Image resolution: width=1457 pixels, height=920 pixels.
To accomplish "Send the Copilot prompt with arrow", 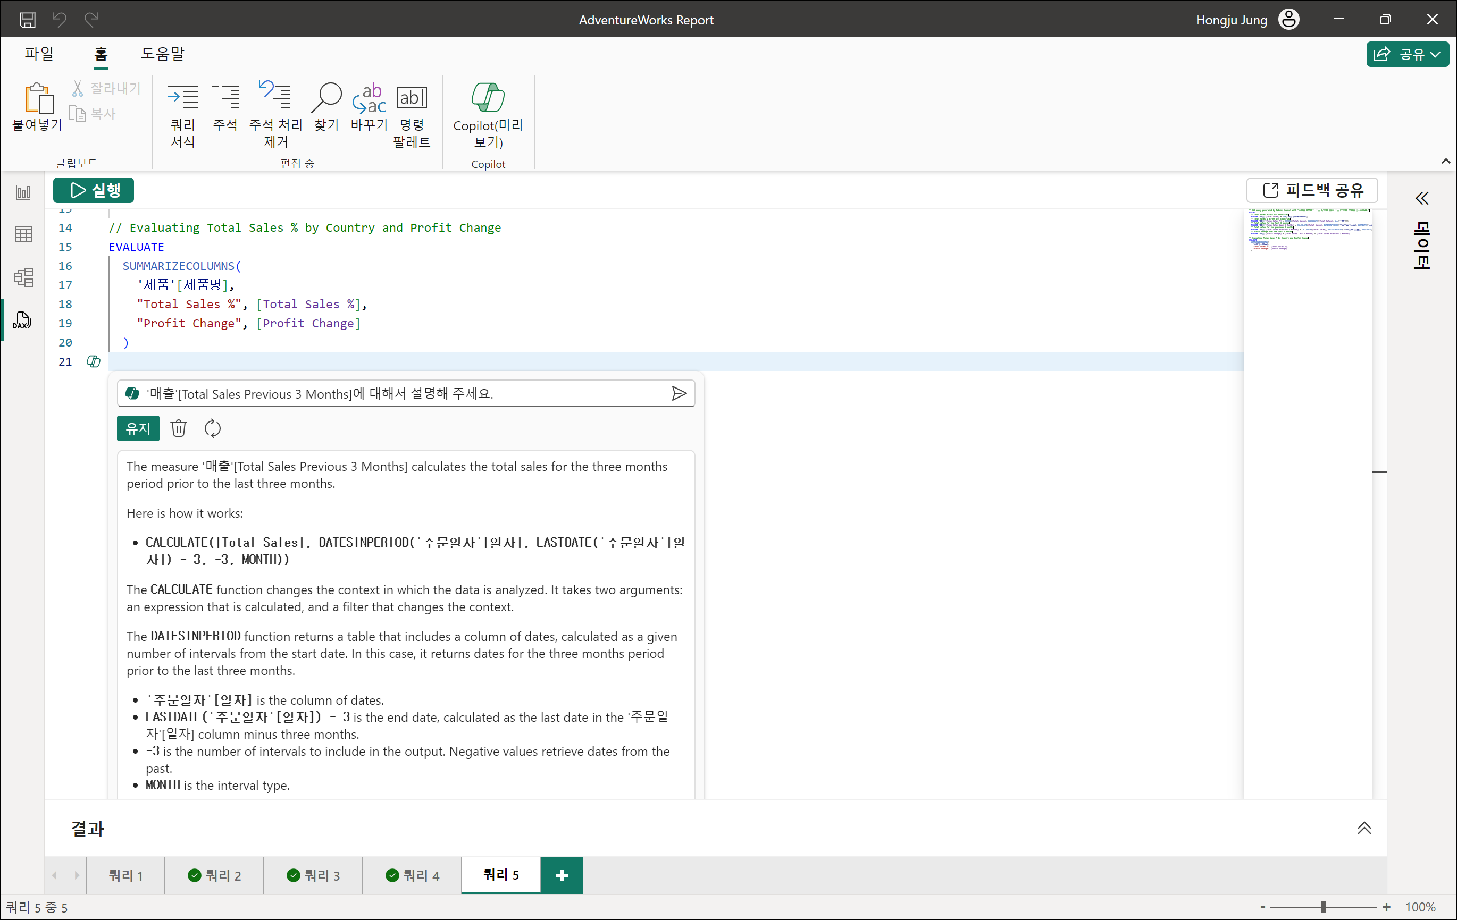I will click(x=679, y=394).
